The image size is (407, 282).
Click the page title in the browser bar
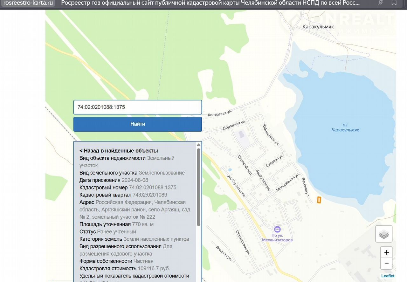pos(210,3)
